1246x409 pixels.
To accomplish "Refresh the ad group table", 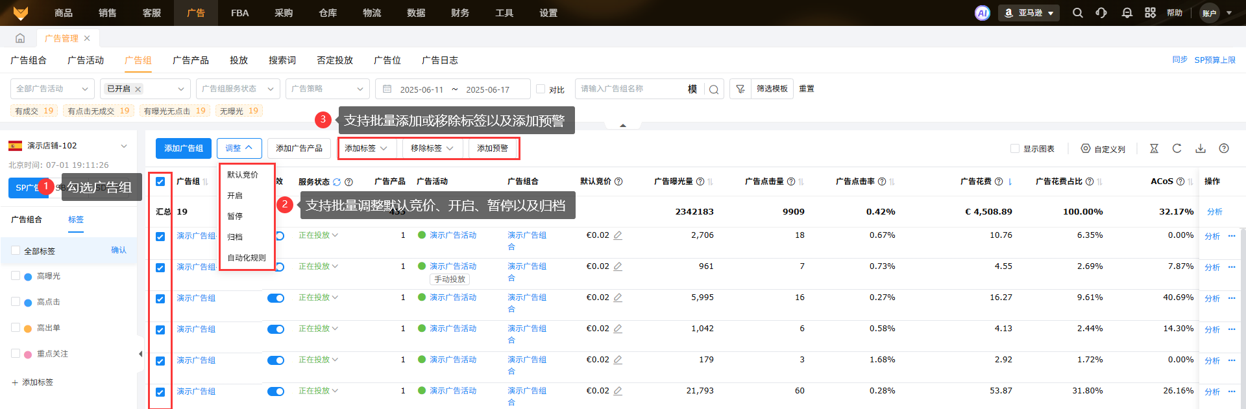I will click(x=1177, y=148).
